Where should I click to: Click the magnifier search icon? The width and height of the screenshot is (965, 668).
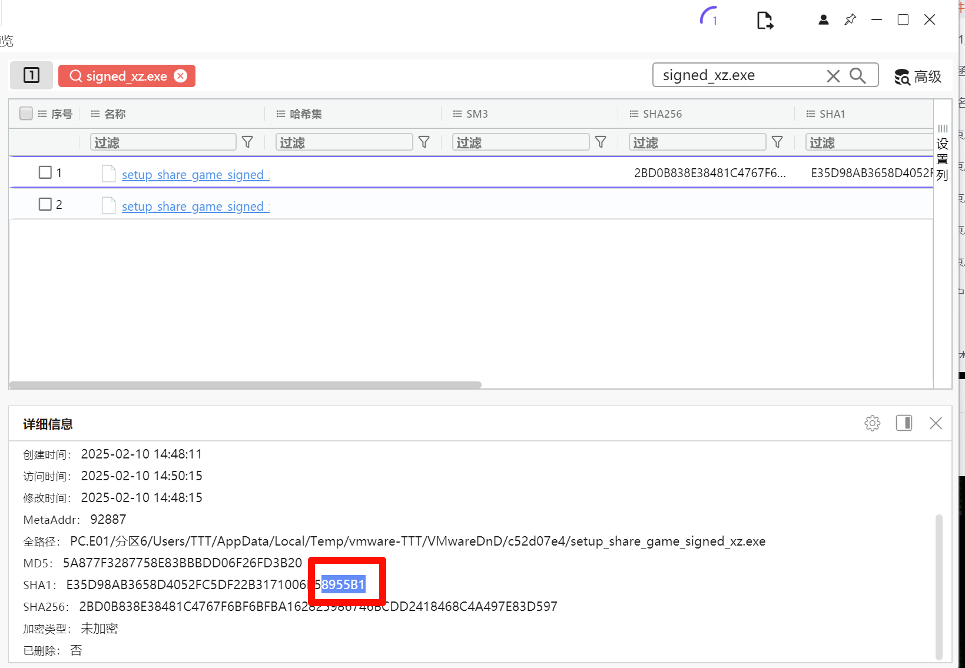[858, 75]
